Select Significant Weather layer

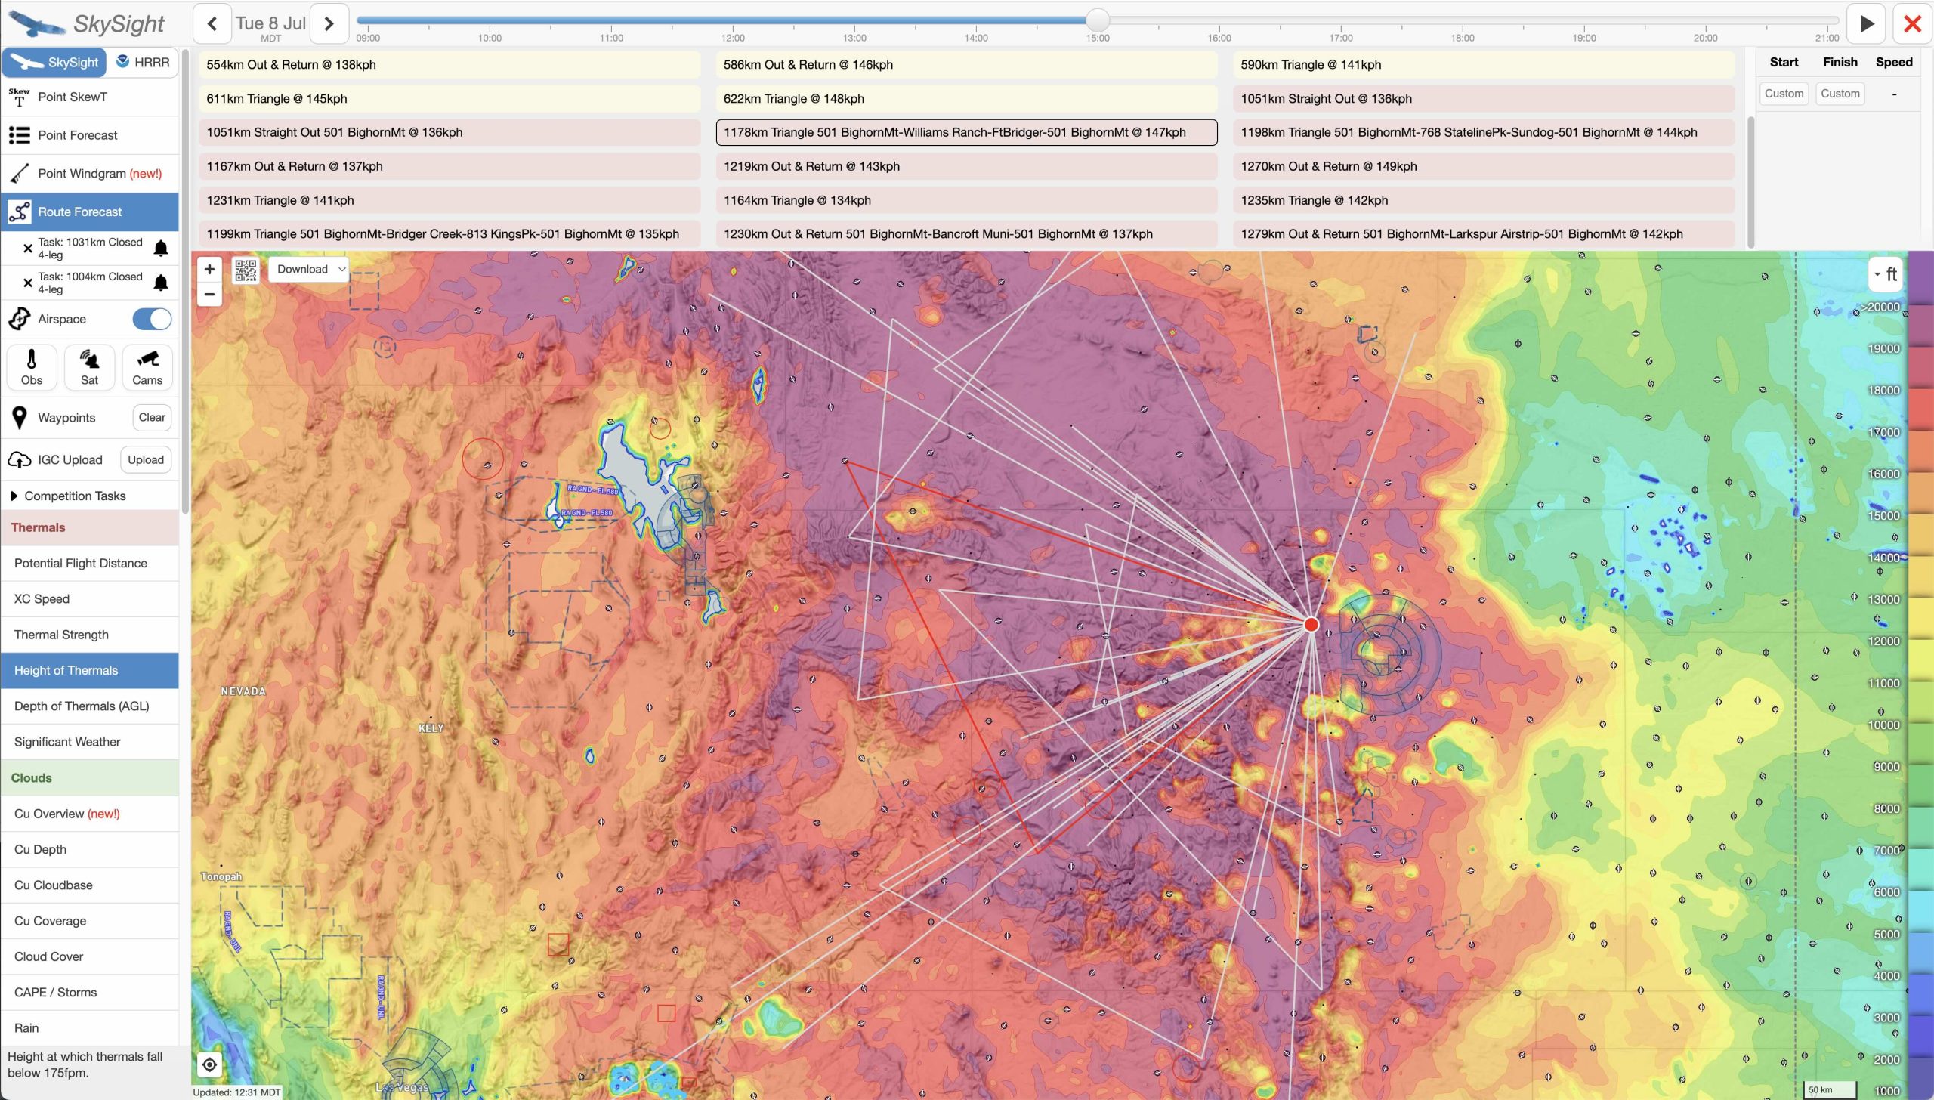coord(90,742)
